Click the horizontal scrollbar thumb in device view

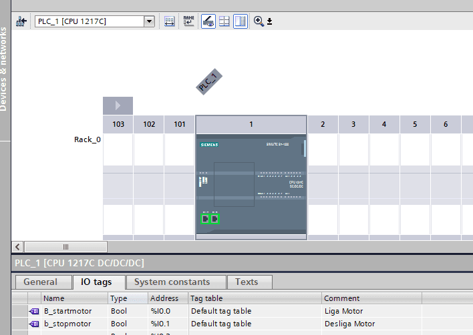65,247
